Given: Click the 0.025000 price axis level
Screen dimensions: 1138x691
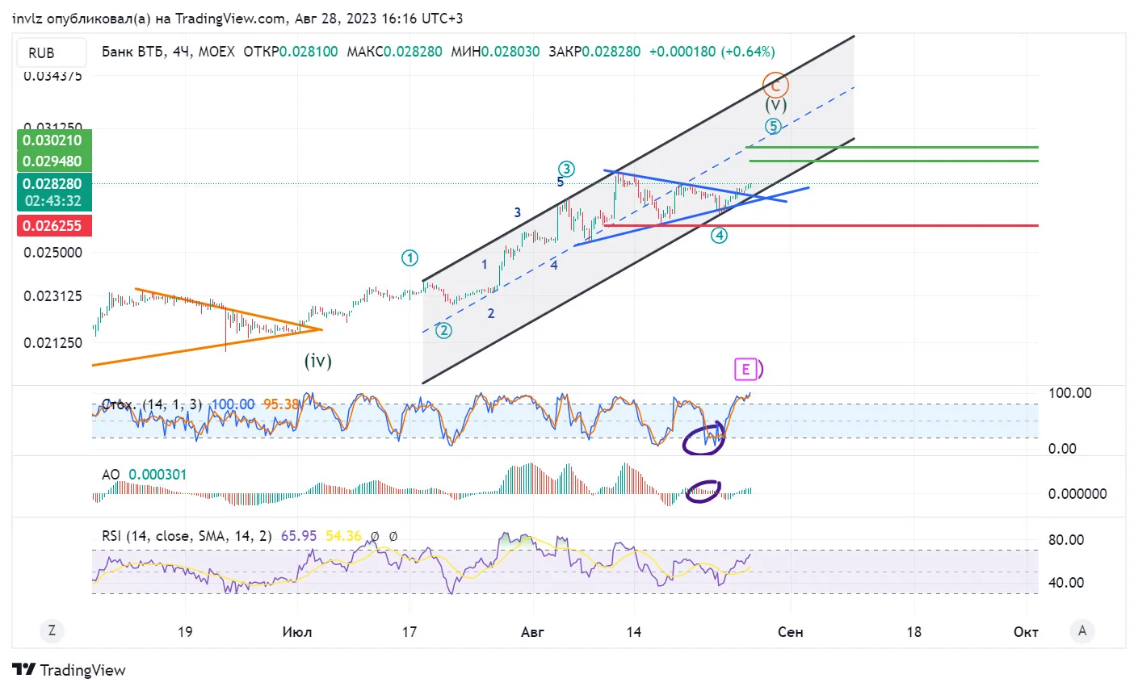Looking at the screenshot, I should pyautogui.click(x=52, y=253).
